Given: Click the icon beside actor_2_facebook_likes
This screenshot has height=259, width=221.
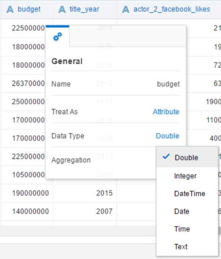Looking at the screenshot, I should tap(126, 9).
